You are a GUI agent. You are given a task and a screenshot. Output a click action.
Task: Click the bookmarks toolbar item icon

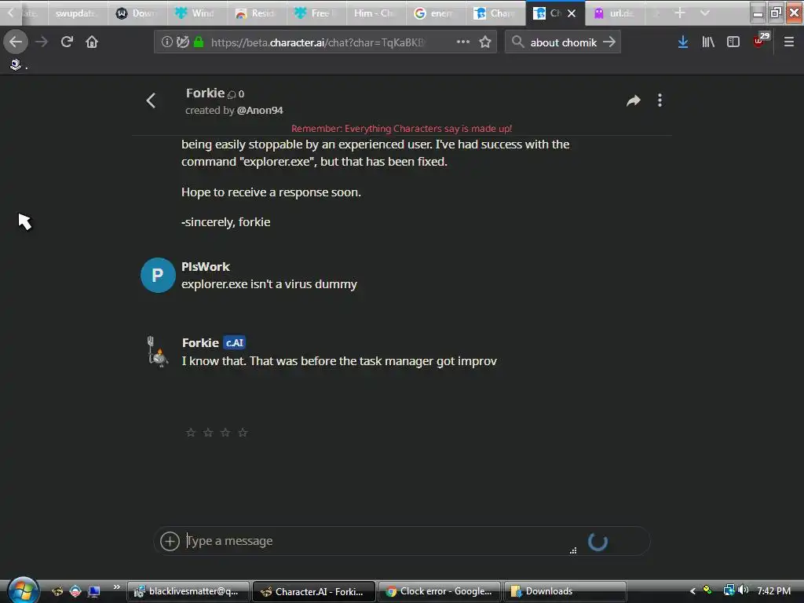point(16,64)
